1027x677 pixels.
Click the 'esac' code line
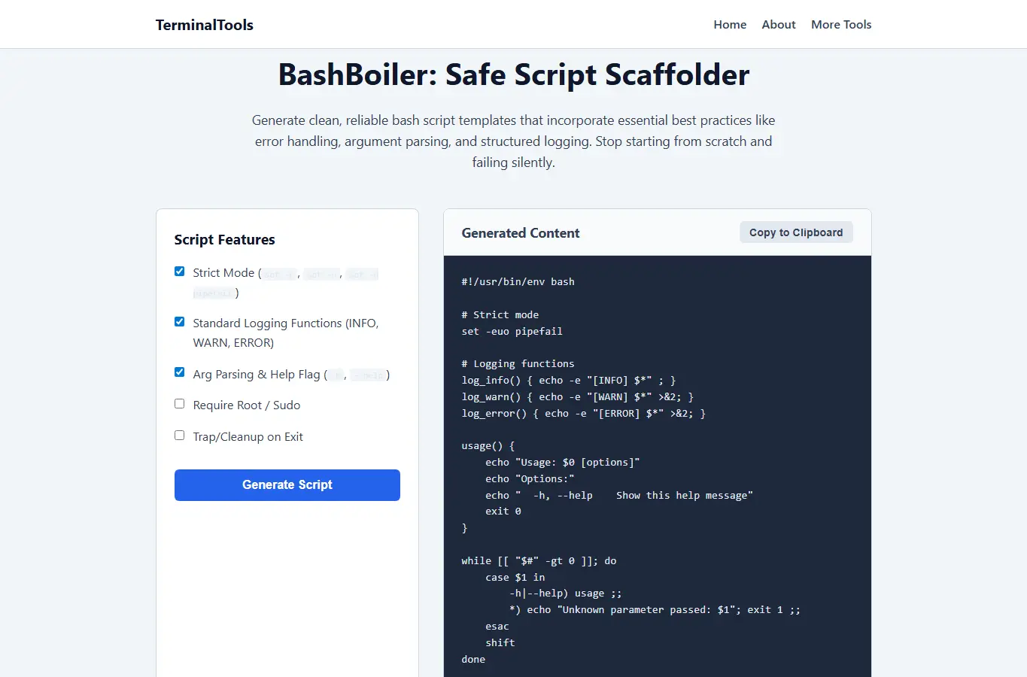pyautogui.click(x=497, y=627)
